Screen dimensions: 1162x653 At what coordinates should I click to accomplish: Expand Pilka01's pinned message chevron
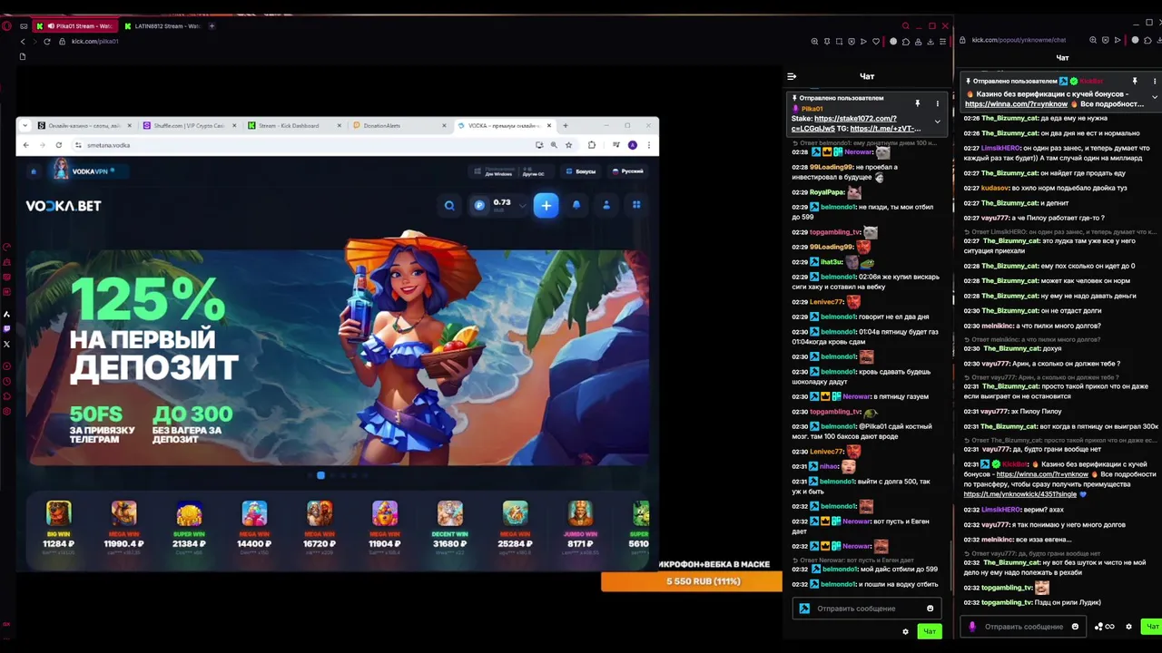(937, 122)
